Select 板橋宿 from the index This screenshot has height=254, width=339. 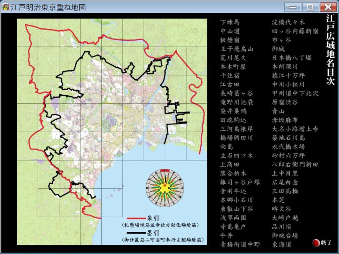230,40
